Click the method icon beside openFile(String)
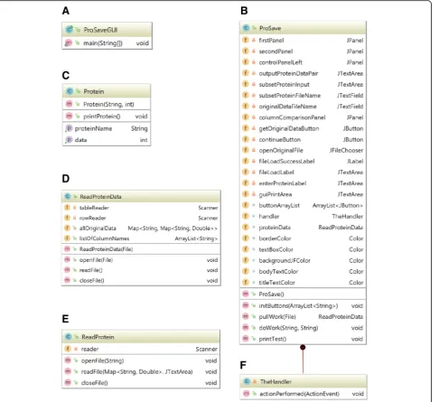This screenshot has width=439, height=402. [68, 360]
